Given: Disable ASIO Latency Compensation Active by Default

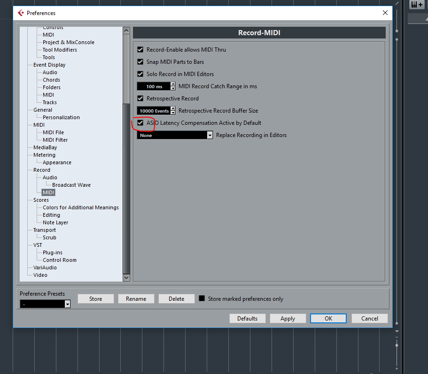Looking at the screenshot, I should (140, 122).
